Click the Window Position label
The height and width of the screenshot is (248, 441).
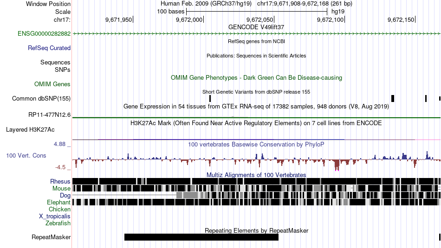[48, 4]
